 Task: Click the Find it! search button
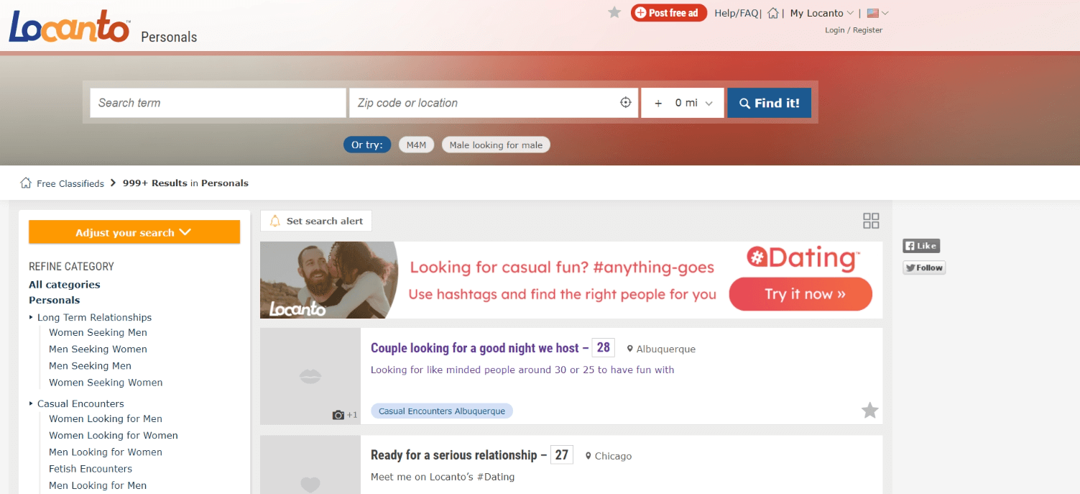769,103
